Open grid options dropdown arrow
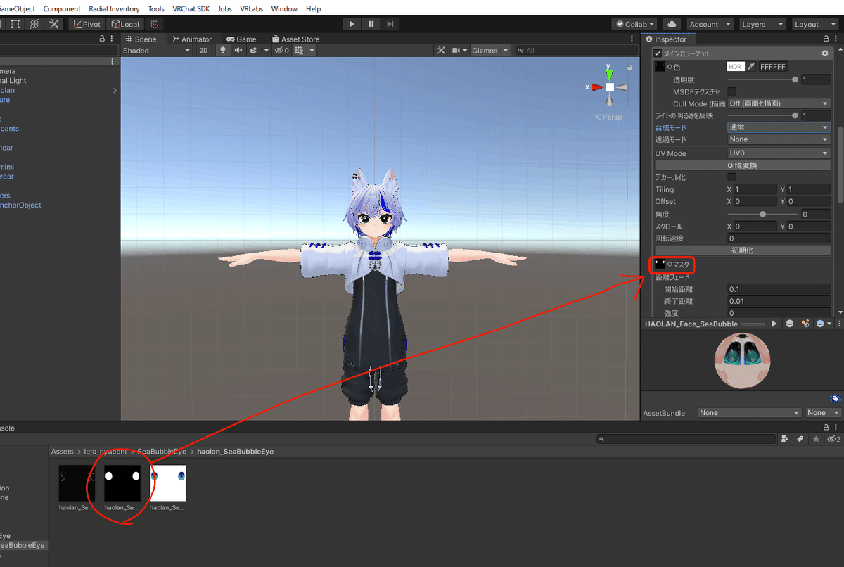 tap(312, 51)
